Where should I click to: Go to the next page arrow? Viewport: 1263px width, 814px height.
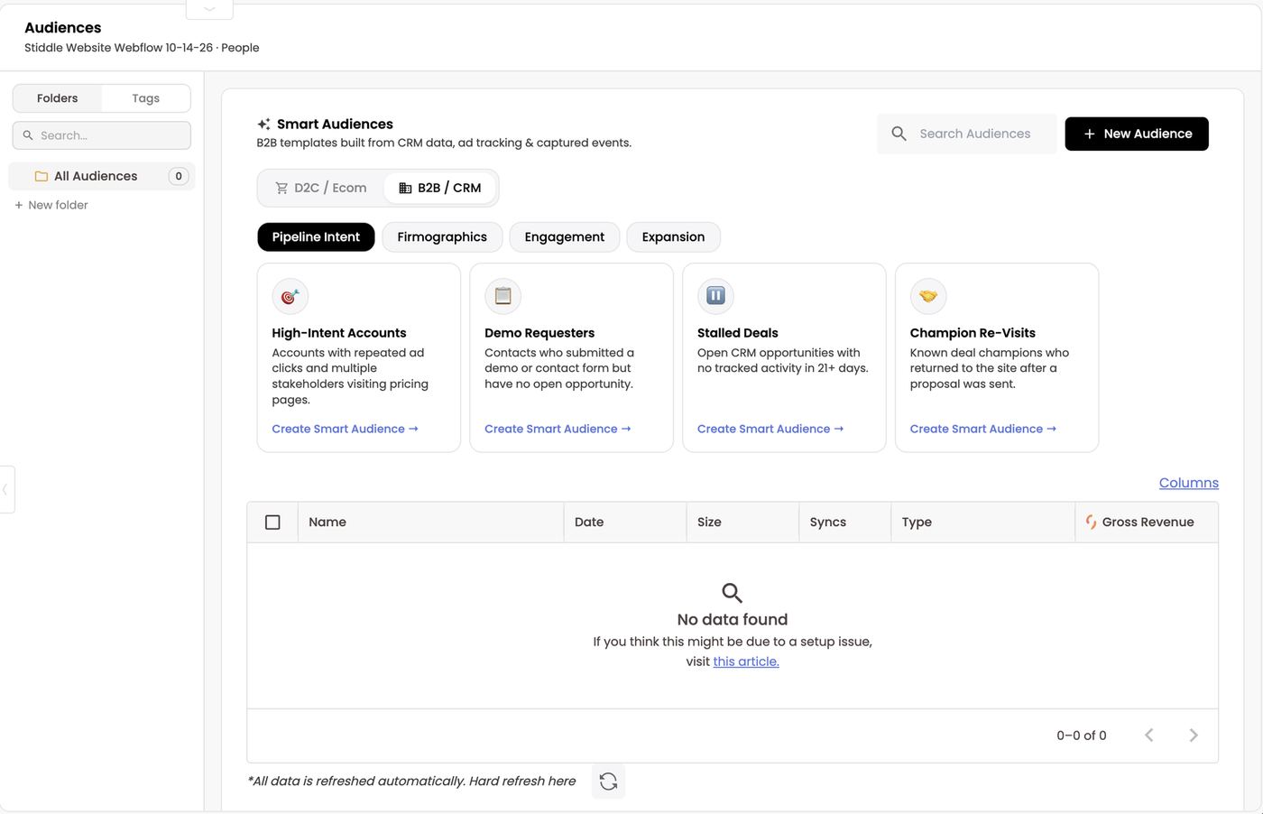pyautogui.click(x=1194, y=735)
